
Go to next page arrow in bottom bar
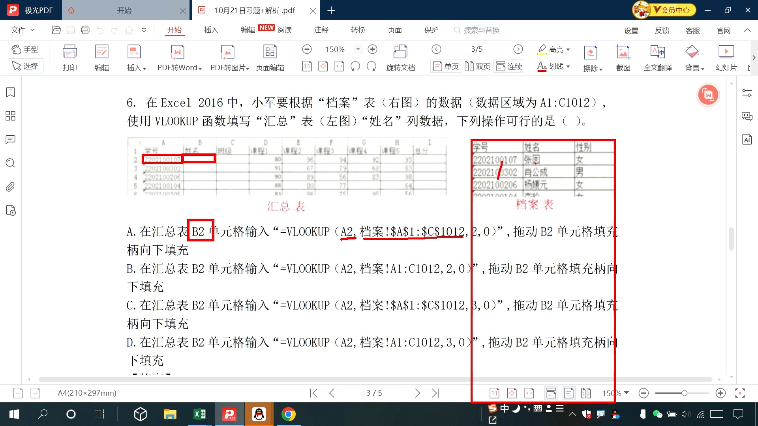[417, 393]
